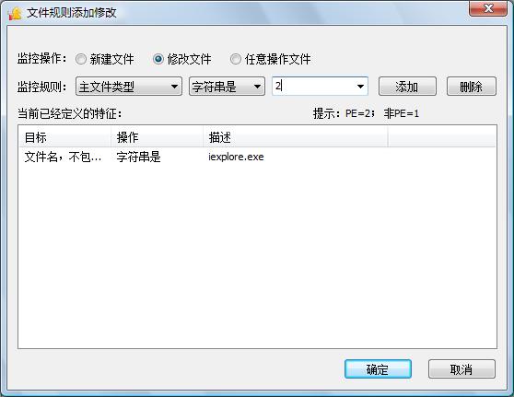This screenshot has height=397, width=514.
Task: Cancel with the 取消 button
Action: (x=461, y=369)
